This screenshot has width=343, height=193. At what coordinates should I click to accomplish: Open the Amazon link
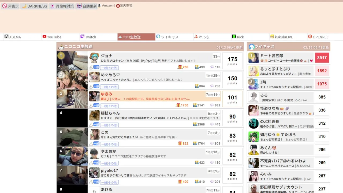click(107, 5)
